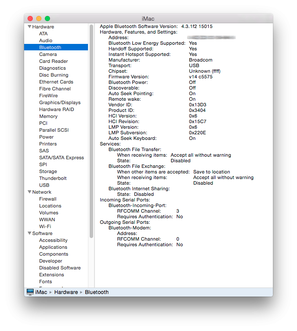Select ATA in the sidebar
This screenshot has width=297, height=331.
pyautogui.click(x=44, y=34)
